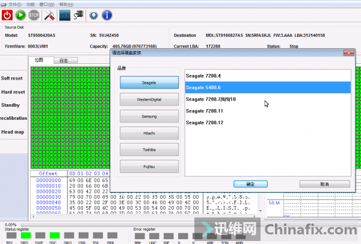Select the Hitachi brand button
The image size is (361, 244).
click(149, 133)
